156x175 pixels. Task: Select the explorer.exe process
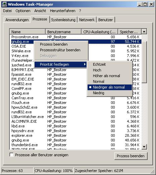click(22, 135)
